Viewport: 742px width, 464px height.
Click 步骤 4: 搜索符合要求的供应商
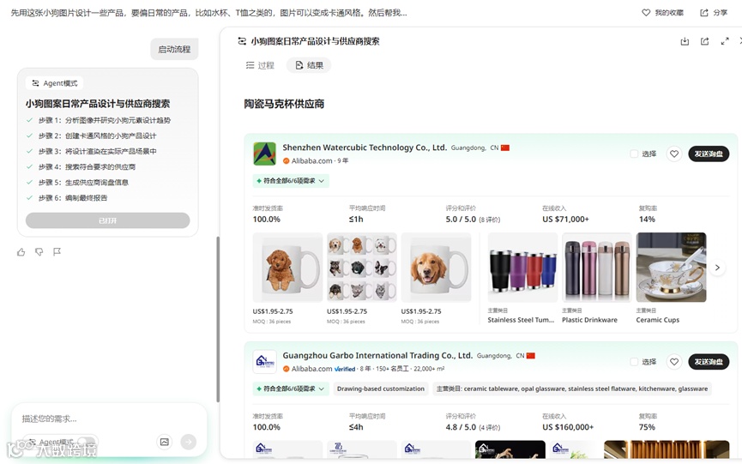click(x=87, y=167)
